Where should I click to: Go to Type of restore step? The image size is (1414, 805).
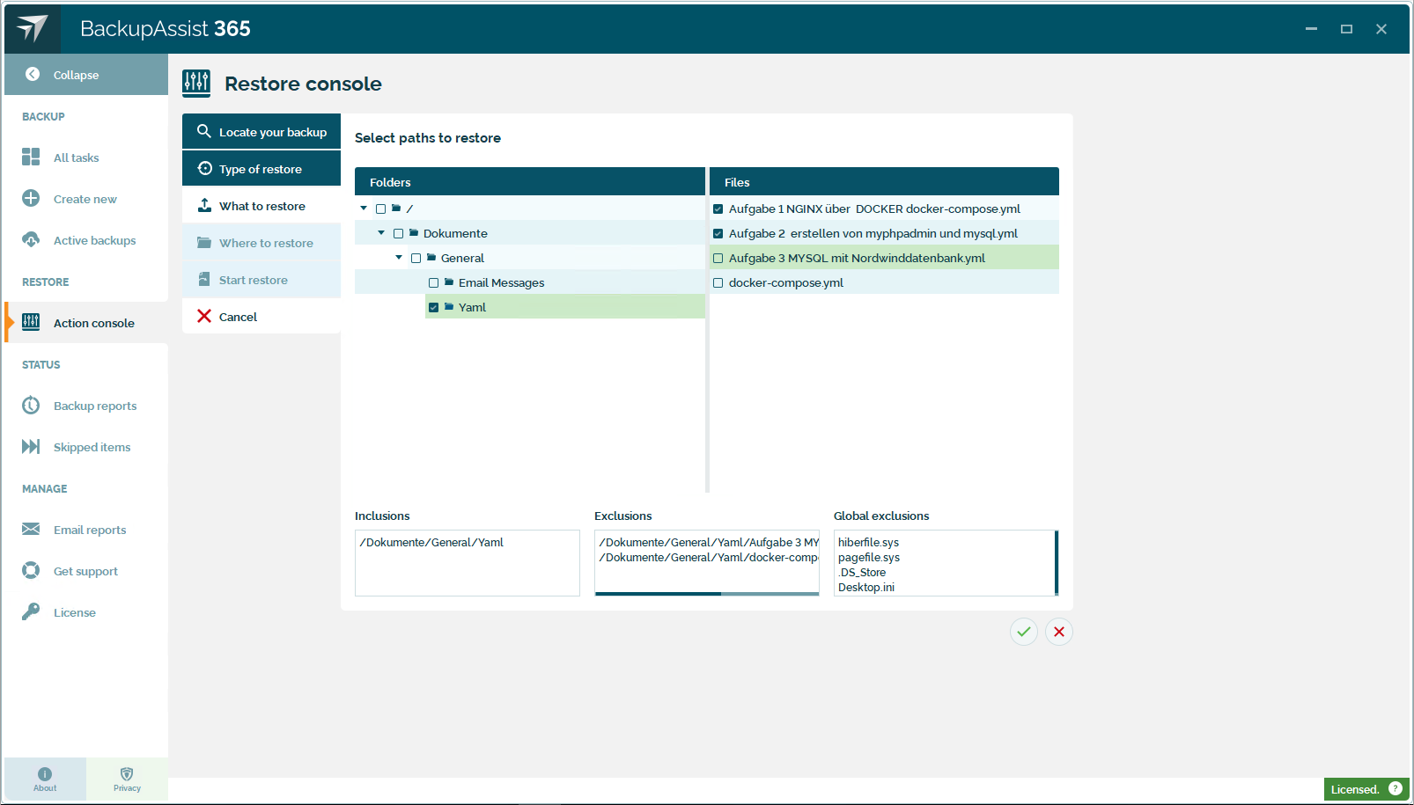[x=261, y=169]
